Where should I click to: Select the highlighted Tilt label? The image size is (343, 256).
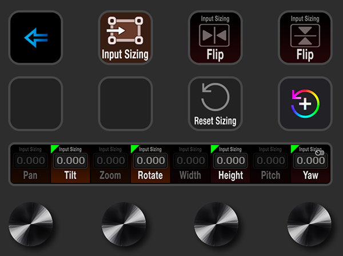coord(70,175)
